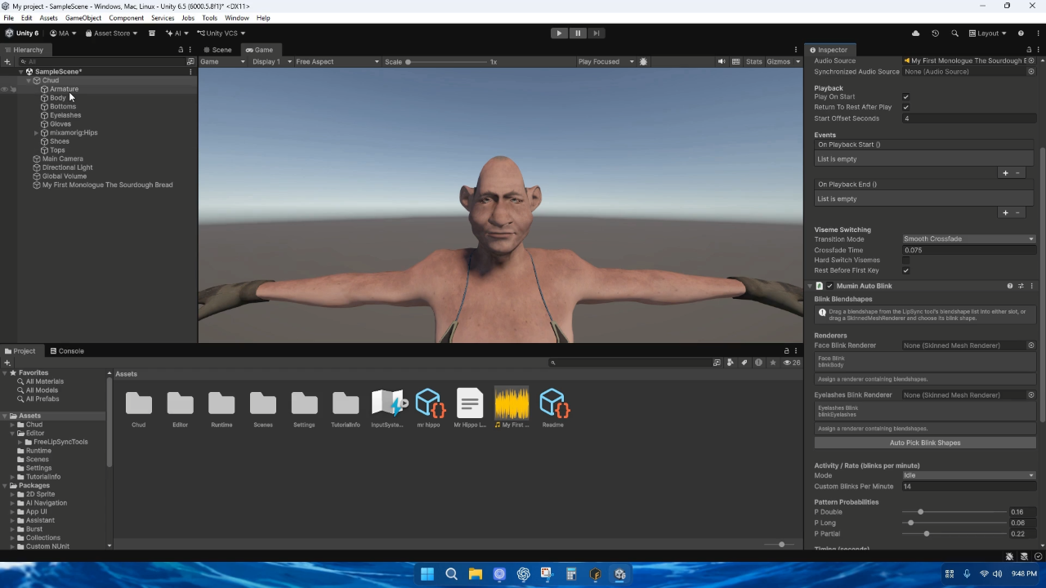Click the Project search by label icon
This screenshot has height=588, width=1046.
click(744, 363)
